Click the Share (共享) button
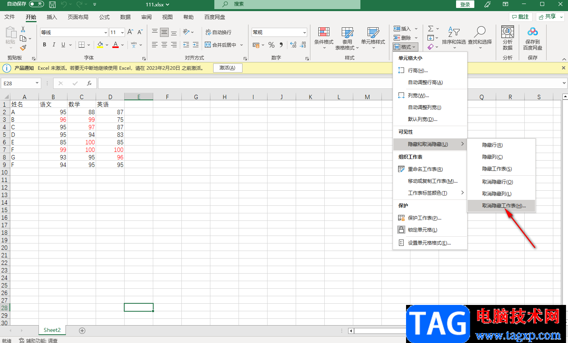Viewport: 568px width, 343px height. 550,17
